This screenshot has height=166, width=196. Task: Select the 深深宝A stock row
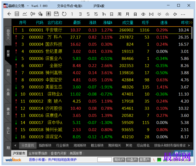click(102, 137)
